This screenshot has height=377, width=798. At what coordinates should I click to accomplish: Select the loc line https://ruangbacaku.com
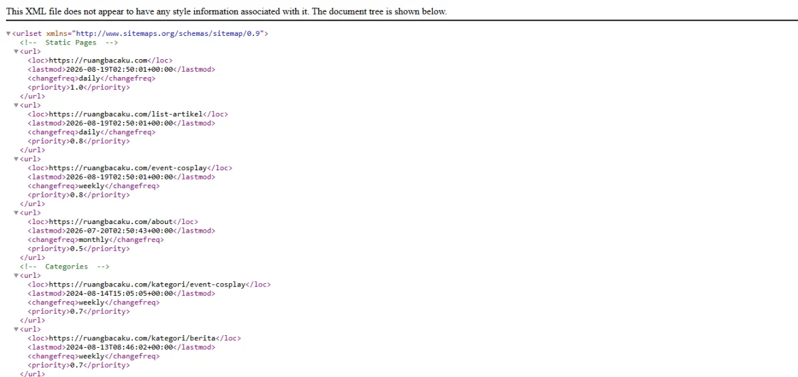(x=100, y=61)
